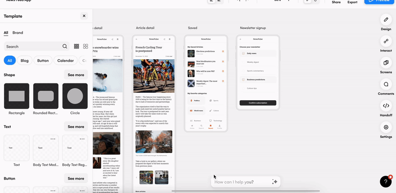Image resolution: width=396 pixels, height=193 pixels.
Task: Switch to the Brand tab
Action: 18,33
